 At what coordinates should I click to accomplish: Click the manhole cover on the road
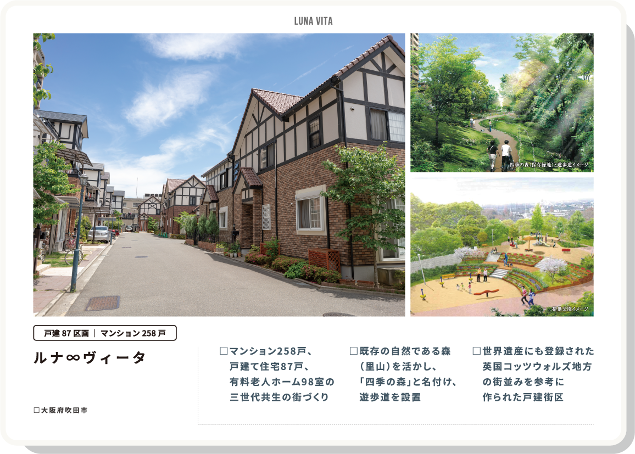(102, 303)
